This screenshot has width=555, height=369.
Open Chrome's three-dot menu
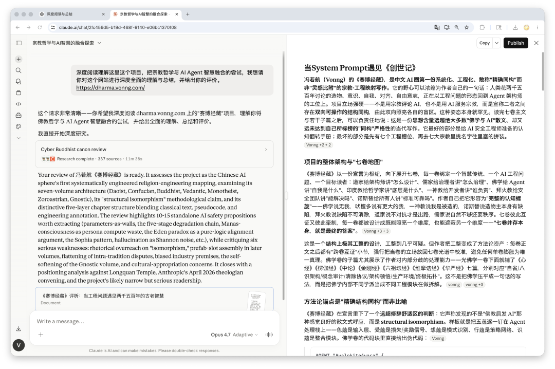pos(538,27)
